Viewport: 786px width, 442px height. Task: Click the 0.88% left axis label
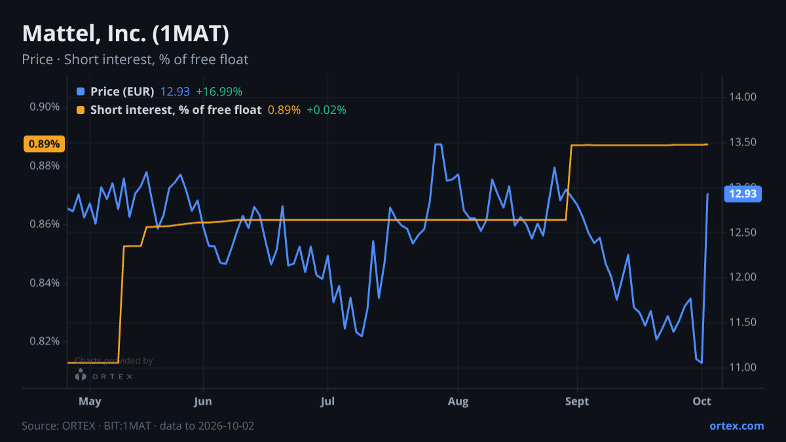click(x=45, y=166)
